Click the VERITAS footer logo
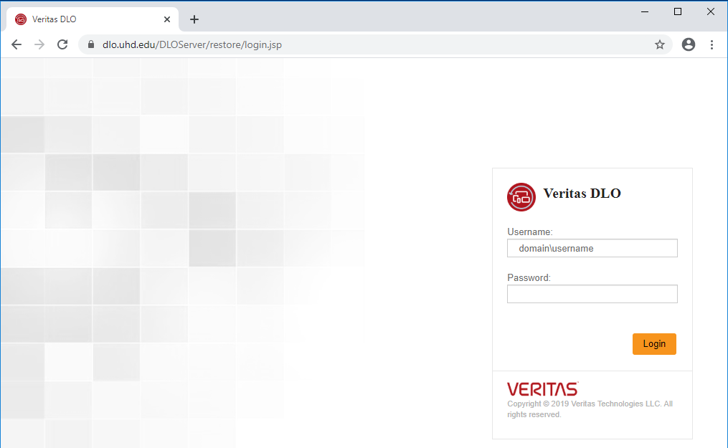728x448 pixels. 543,389
